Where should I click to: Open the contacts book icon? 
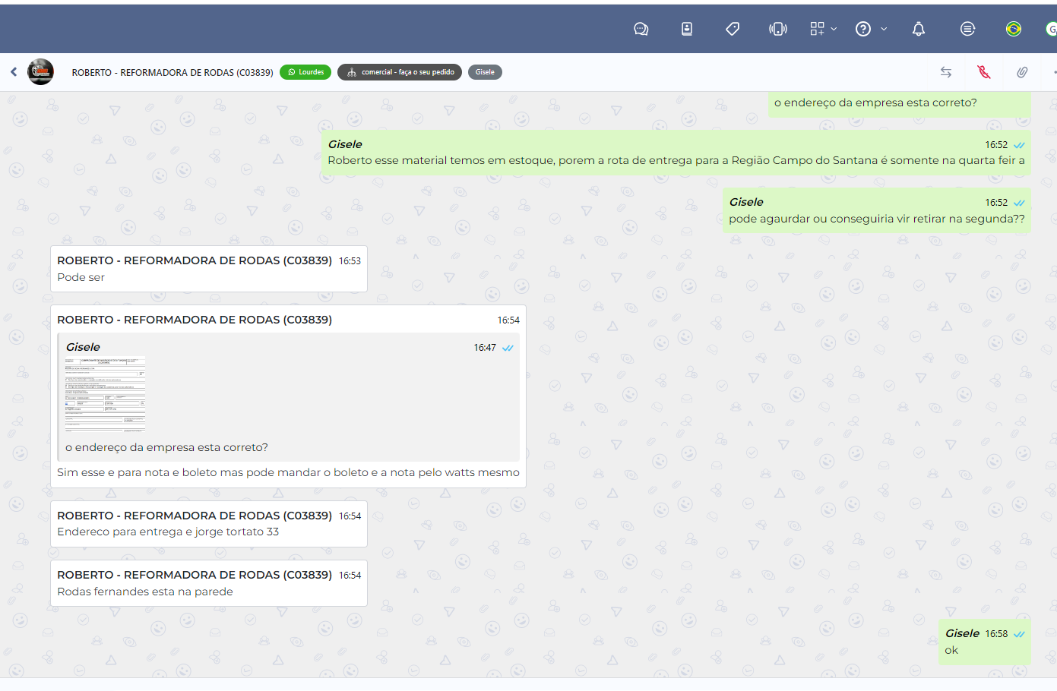tap(687, 29)
